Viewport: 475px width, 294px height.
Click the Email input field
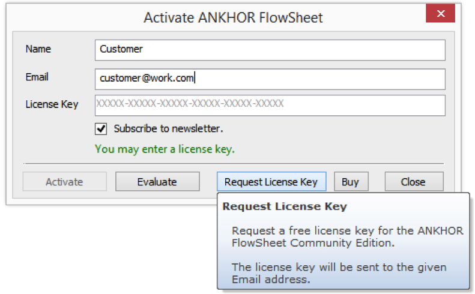point(270,79)
